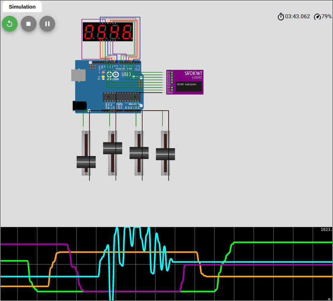Click the yellow TX LED on the Arduino
Image resolution: width=333 pixels, height=301 pixels.
[103, 77]
